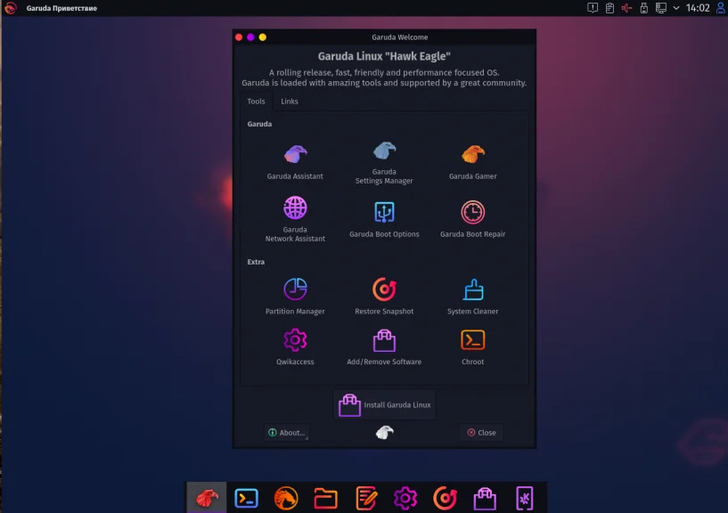This screenshot has height=513, width=728.
Task: Unmute the audio from the system tray
Action: pos(625,7)
